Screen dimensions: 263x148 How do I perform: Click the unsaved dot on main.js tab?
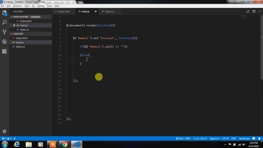(96, 12)
